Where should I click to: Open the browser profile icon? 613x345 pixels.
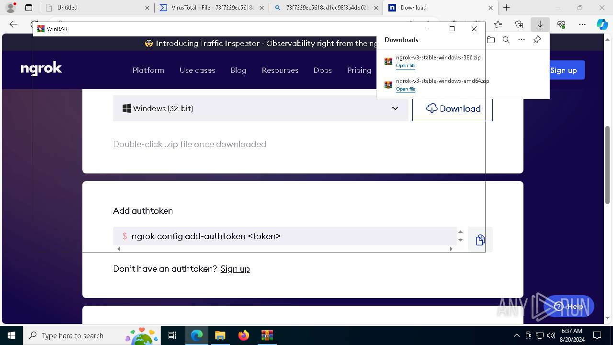[x=11, y=8]
